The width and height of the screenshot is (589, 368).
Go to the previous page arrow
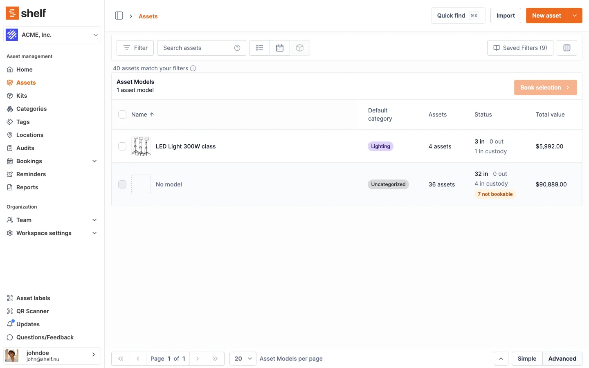tap(138, 359)
